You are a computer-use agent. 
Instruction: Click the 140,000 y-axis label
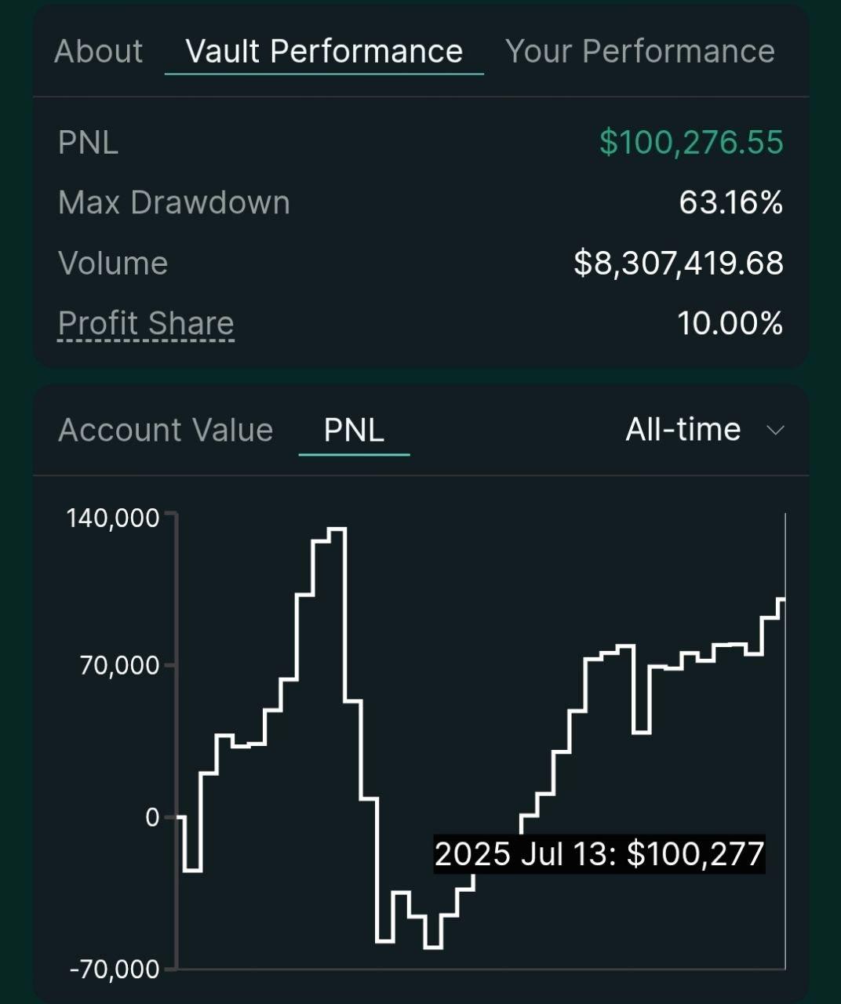click(113, 518)
